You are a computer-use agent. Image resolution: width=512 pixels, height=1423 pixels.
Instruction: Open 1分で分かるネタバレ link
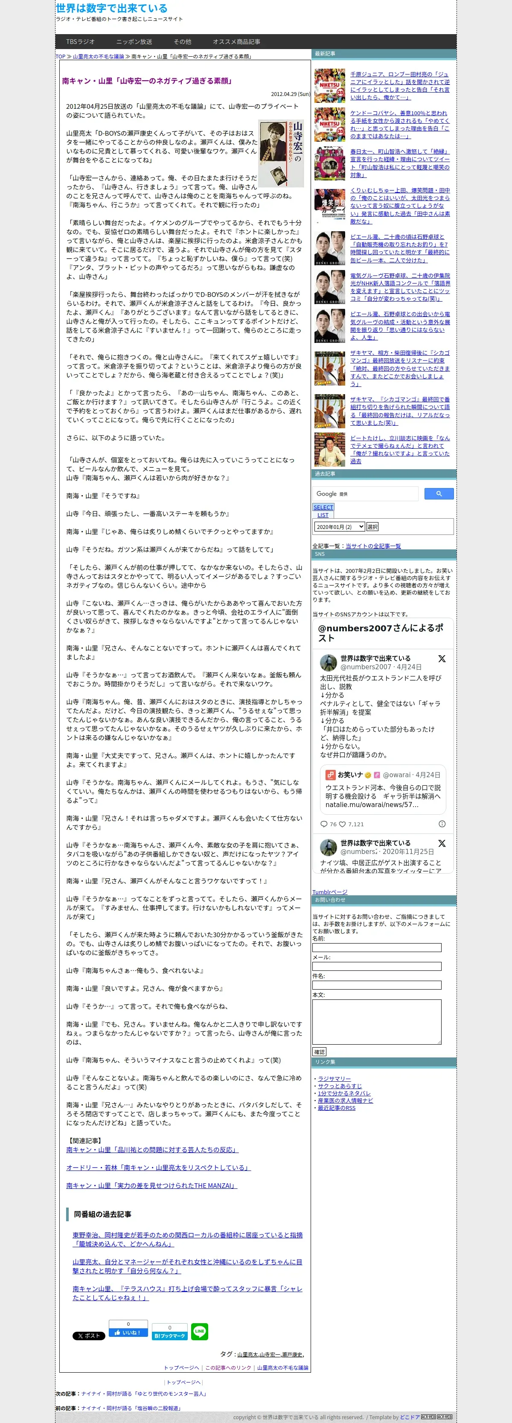coord(344,1093)
